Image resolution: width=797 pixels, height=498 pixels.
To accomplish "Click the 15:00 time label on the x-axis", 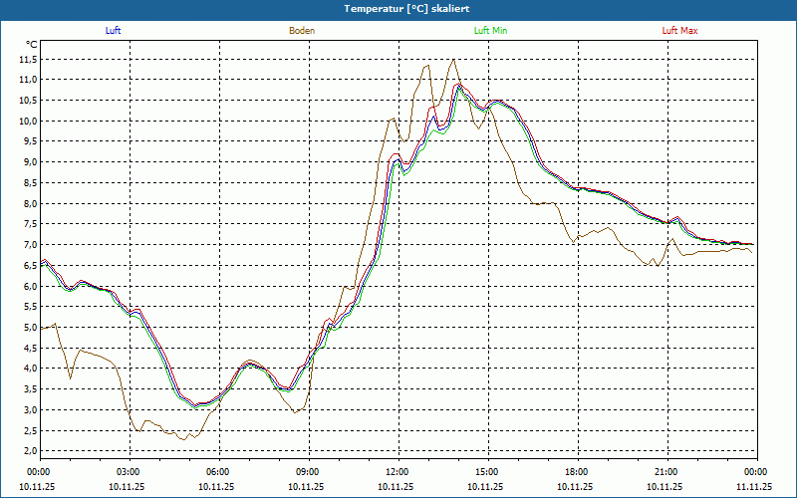I will coord(486,472).
